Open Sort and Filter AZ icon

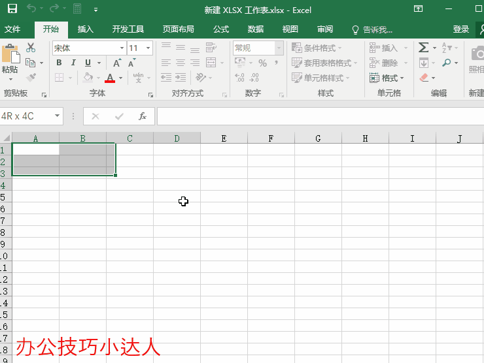click(447, 48)
